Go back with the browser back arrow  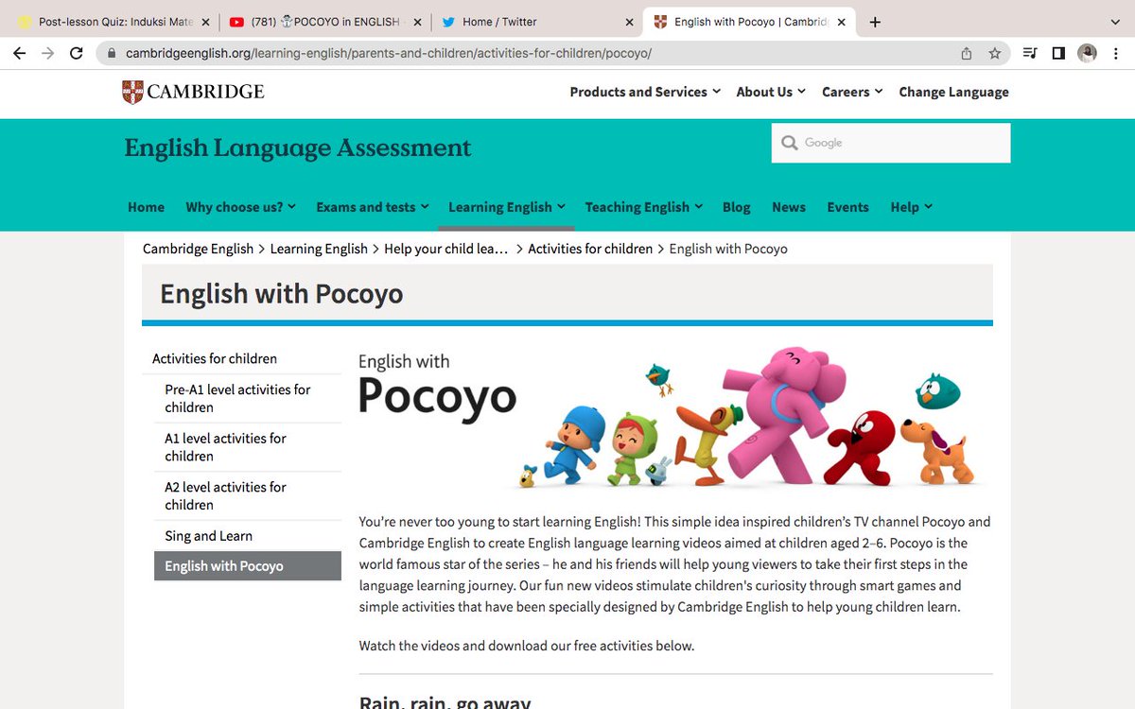click(19, 54)
